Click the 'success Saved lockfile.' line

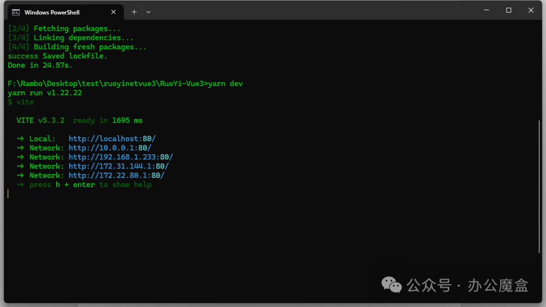58,56
